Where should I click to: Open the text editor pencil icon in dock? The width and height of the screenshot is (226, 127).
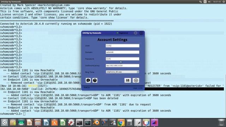[x=138, y=123]
